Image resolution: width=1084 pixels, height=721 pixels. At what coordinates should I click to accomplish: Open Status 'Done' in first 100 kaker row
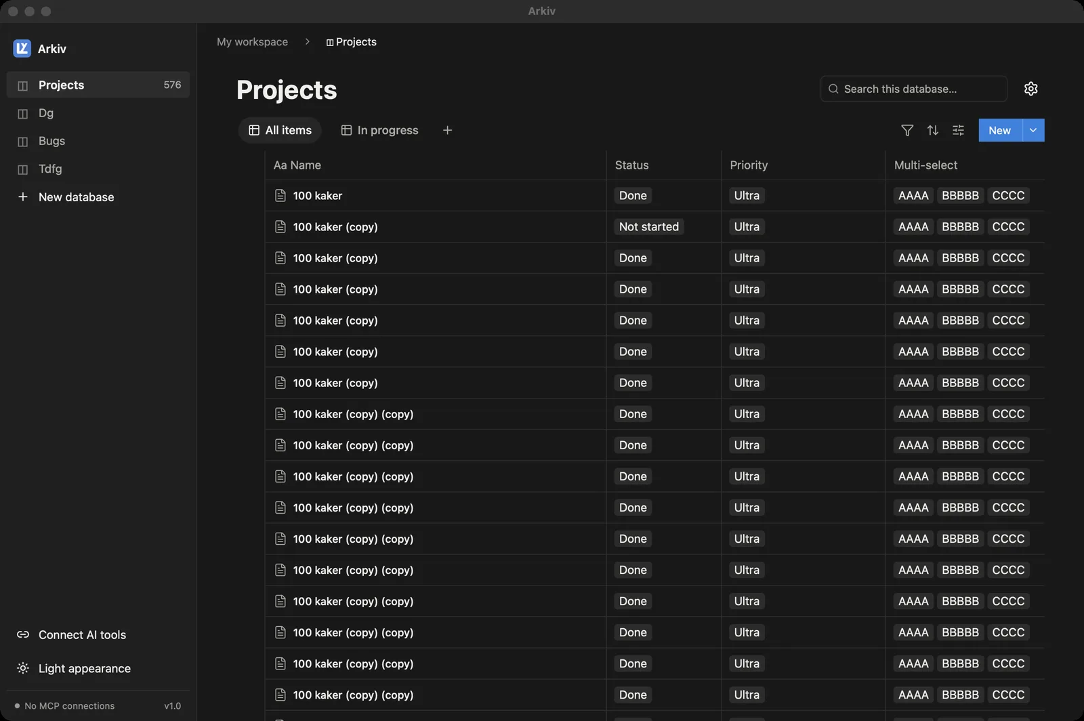coord(633,195)
